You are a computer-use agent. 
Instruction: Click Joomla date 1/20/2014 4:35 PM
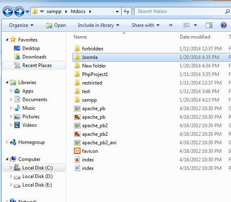point(199,57)
